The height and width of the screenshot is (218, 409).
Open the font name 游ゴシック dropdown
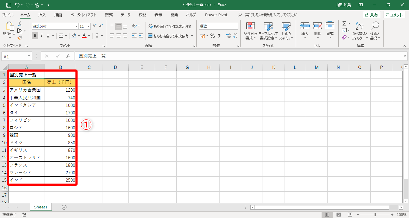coord(76,26)
